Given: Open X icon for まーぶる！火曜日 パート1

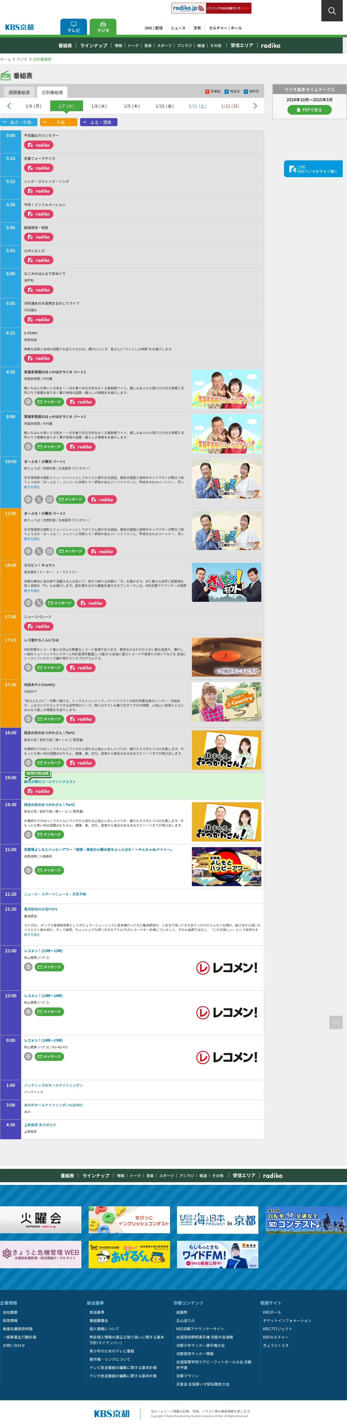Looking at the screenshot, I should pos(39,500).
